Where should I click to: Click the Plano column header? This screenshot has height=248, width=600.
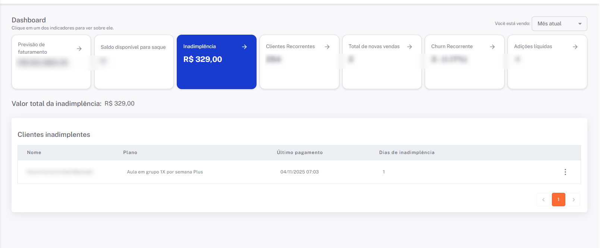coord(130,153)
